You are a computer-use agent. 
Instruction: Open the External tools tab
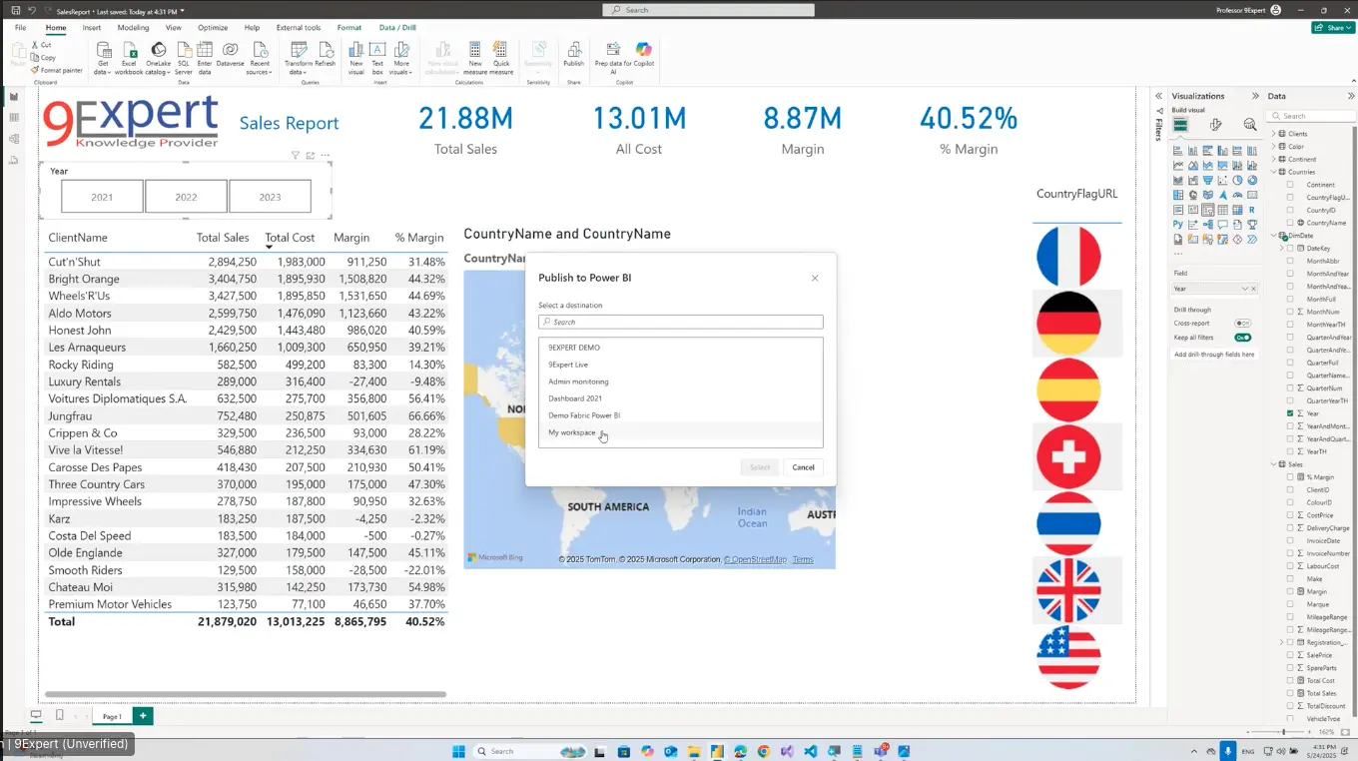299,28
